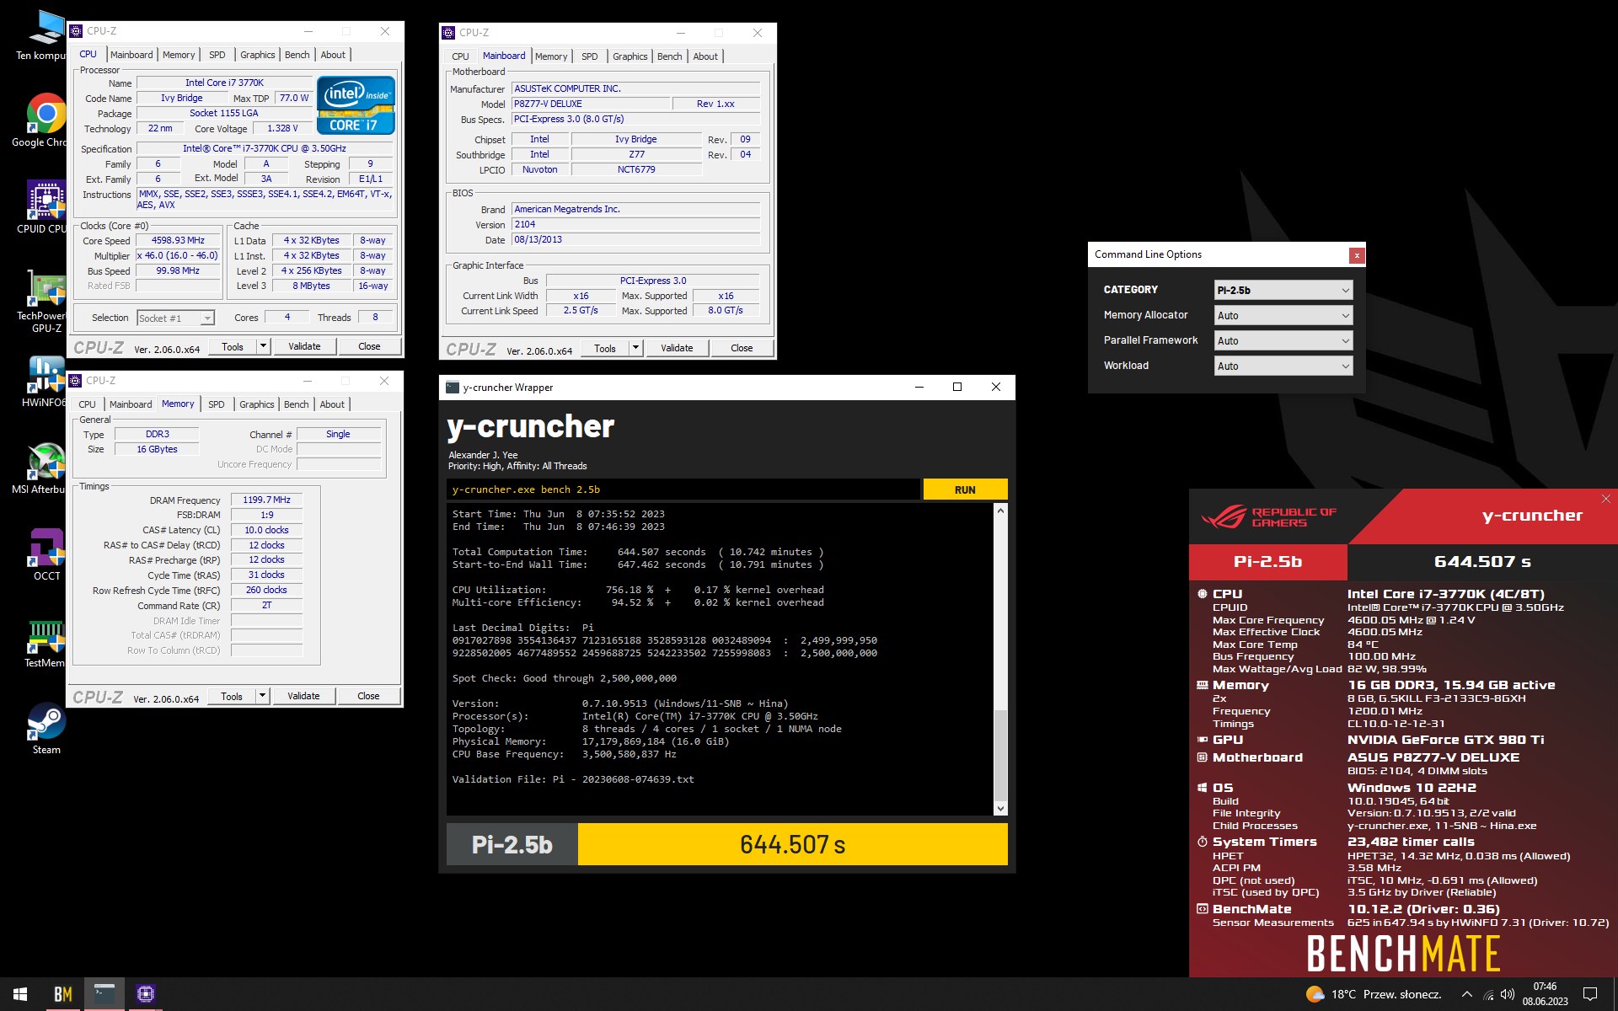Click the CAS# Latency 10.0 clocks value
This screenshot has width=1618, height=1011.
click(x=266, y=530)
